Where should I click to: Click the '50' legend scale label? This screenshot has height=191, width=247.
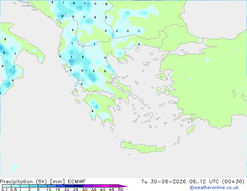coord(120,189)
